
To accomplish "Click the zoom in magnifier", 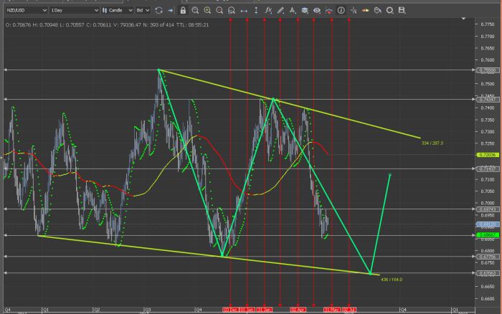I will pos(207,10).
